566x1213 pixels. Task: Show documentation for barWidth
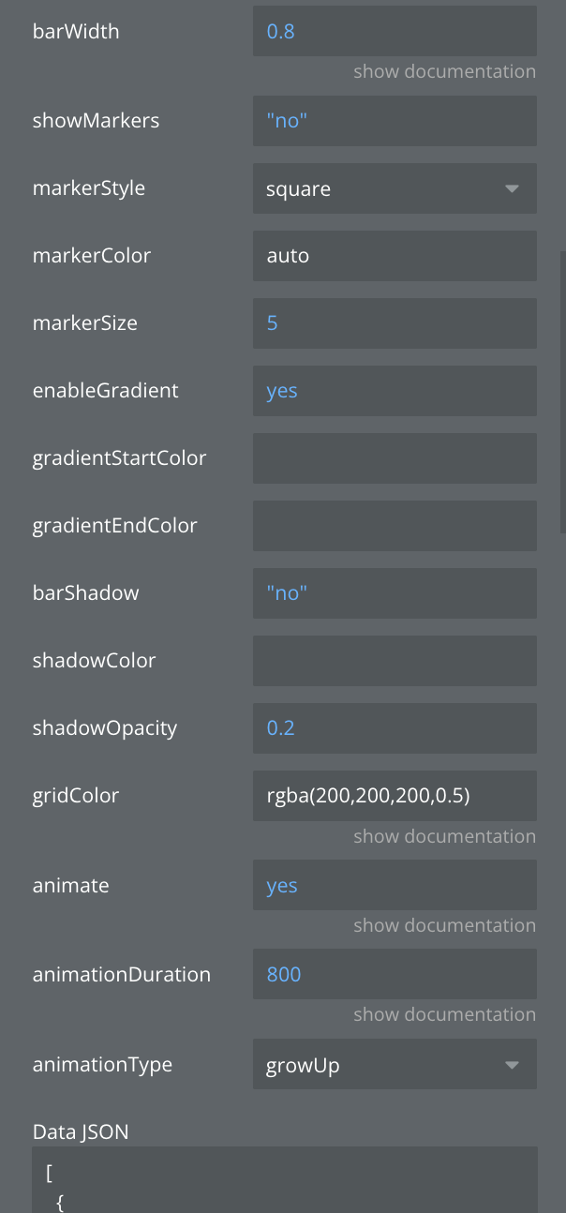click(x=444, y=71)
